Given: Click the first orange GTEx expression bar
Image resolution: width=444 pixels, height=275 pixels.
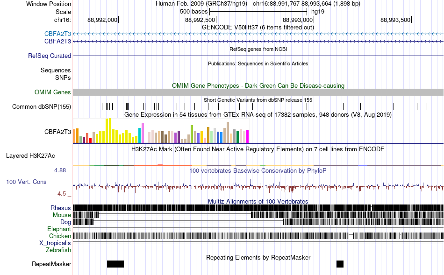Looking at the screenshot, I should coord(74,136).
